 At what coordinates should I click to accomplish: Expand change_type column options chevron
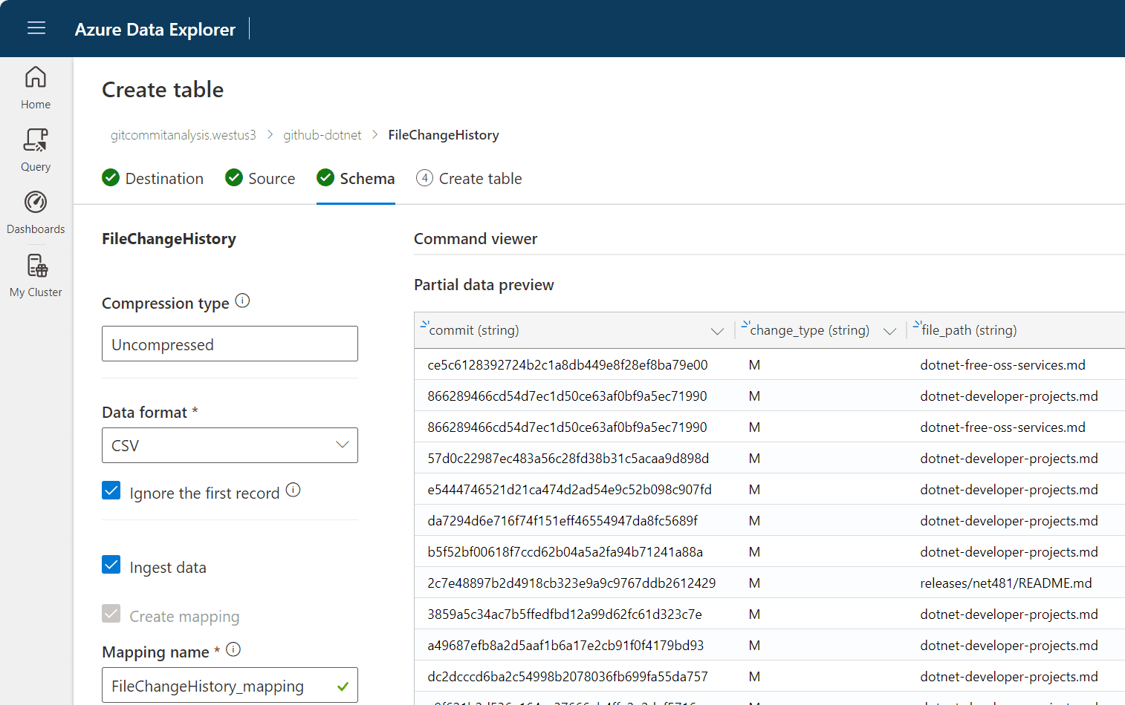(x=889, y=331)
